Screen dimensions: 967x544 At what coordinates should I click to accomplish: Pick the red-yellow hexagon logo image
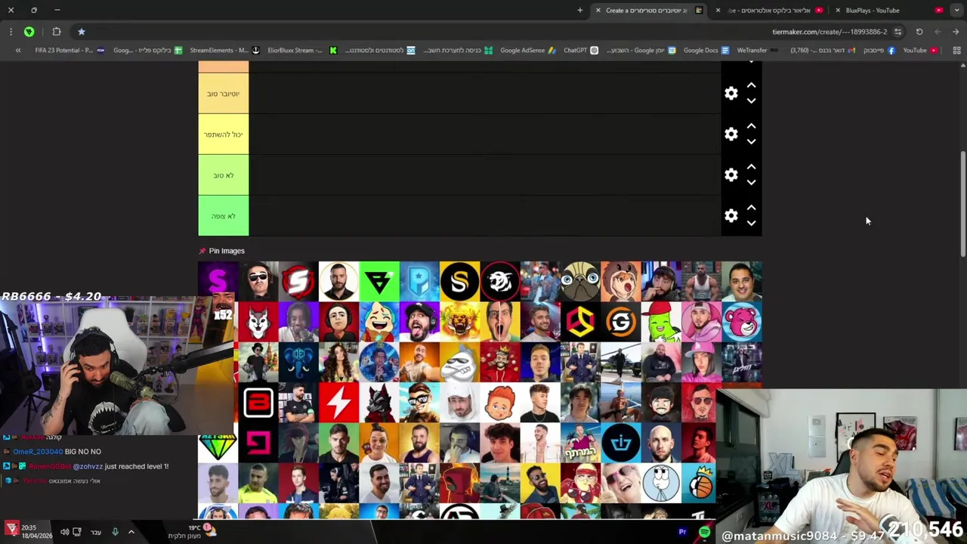pyautogui.click(x=580, y=322)
